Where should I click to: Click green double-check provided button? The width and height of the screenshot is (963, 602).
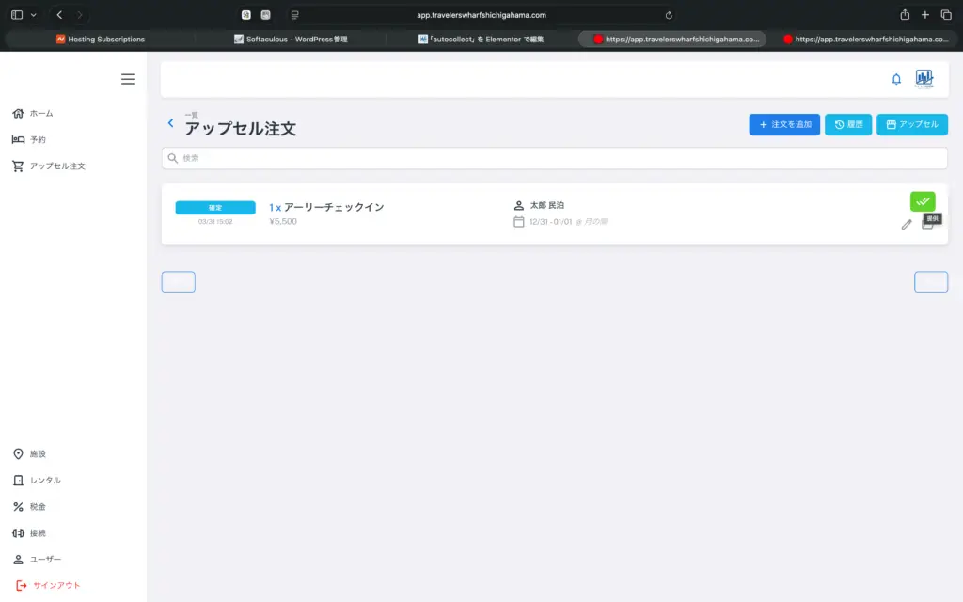point(923,201)
